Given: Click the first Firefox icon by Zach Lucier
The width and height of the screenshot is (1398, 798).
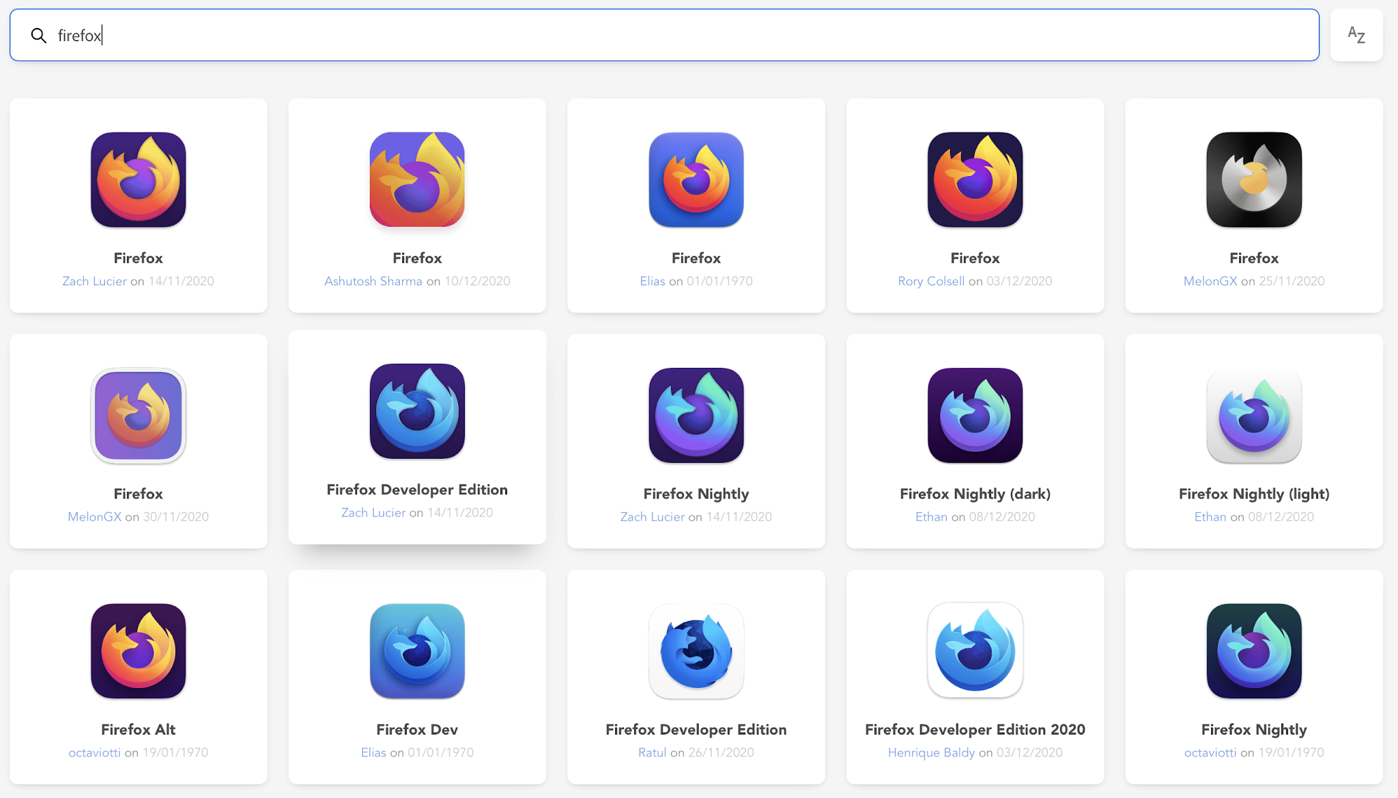Looking at the screenshot, I should [138, 180].
